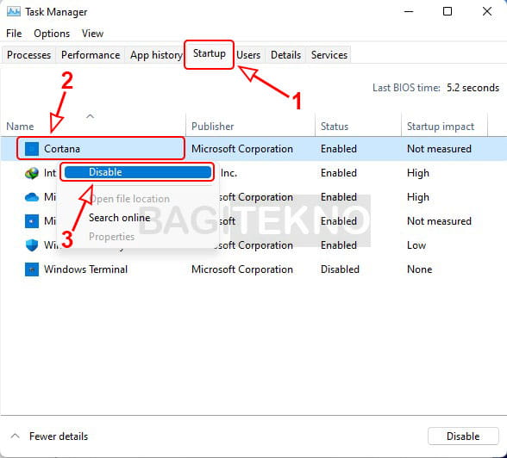Click the None startup impact value

(x=419, y=269)
